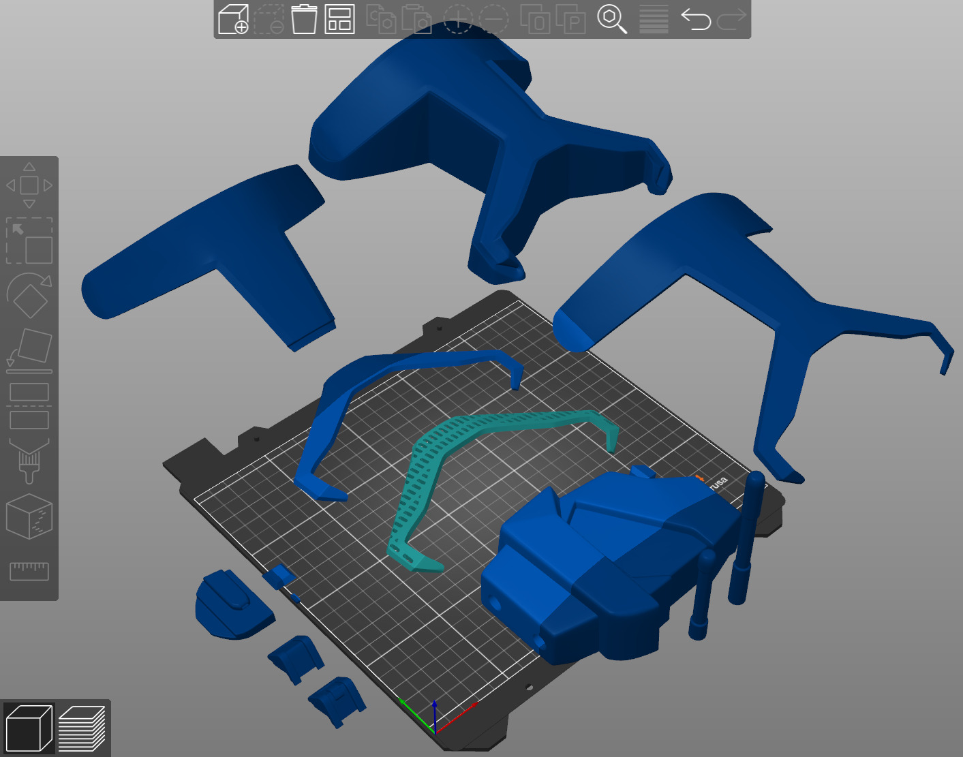Undo the last action
This screenshot has width=963, height=757.
[696, 18]
